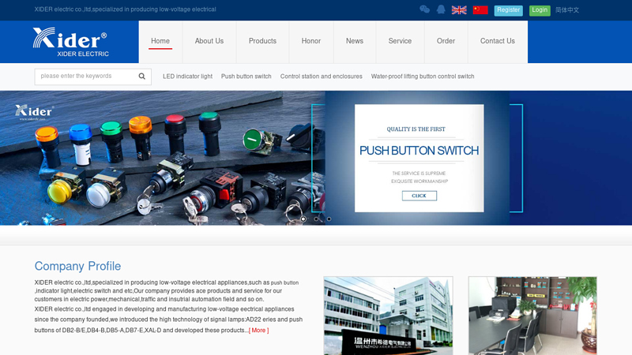Open Water-proof lifting button control switch link
632x355 pixels.
423,77
